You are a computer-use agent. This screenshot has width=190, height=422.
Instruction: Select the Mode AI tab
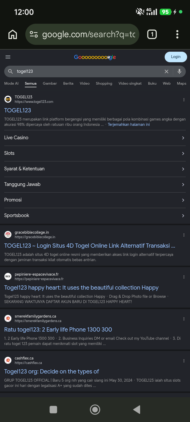pos(11,83)
